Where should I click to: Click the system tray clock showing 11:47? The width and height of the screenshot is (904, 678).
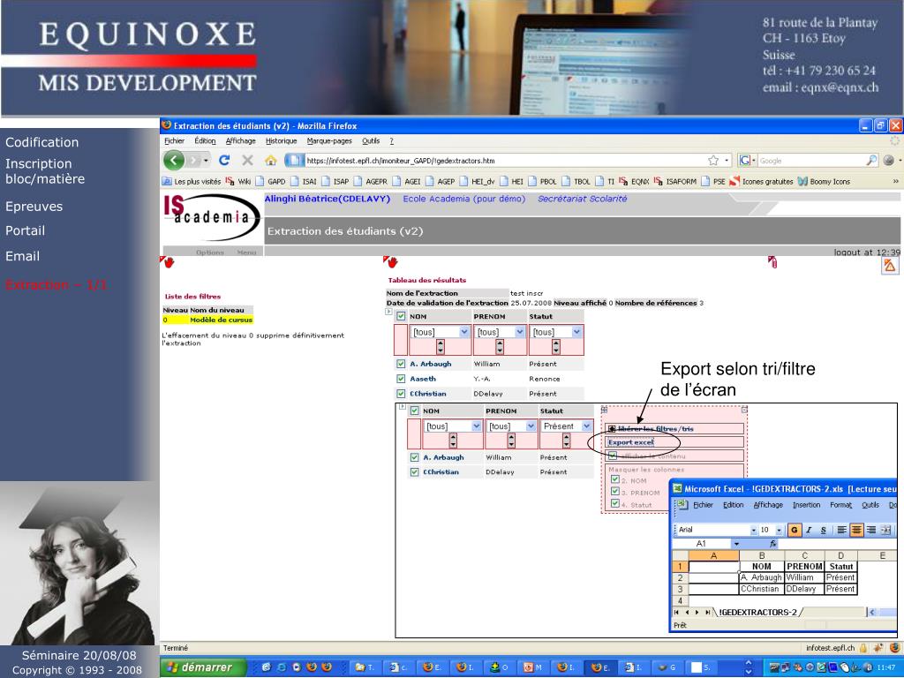886,667
